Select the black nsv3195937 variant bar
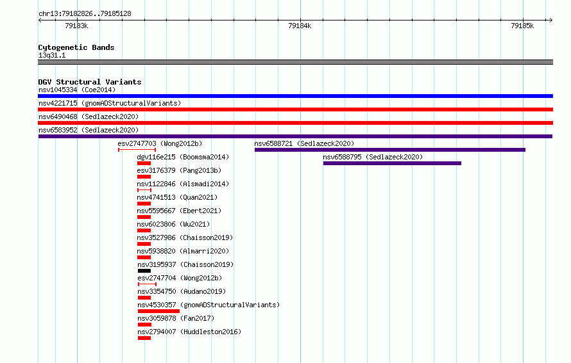This screenshot has width=571, height=363. pyautogui.click(x=144, y=271)
